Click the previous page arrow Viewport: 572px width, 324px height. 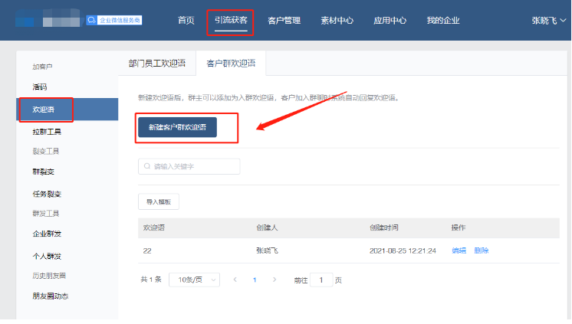[x=235, y=280]
